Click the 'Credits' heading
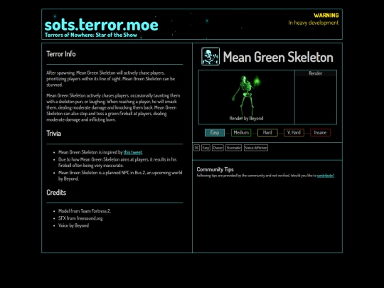The height and width of the screenshot is (288, 384). pyautogui.click(x=56, y=193)
